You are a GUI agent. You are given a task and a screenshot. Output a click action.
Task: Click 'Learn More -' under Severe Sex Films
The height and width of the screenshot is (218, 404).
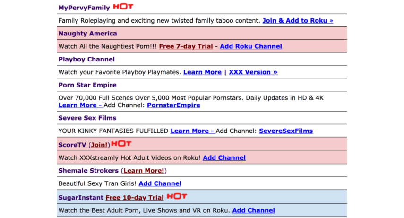coord(193,131)
